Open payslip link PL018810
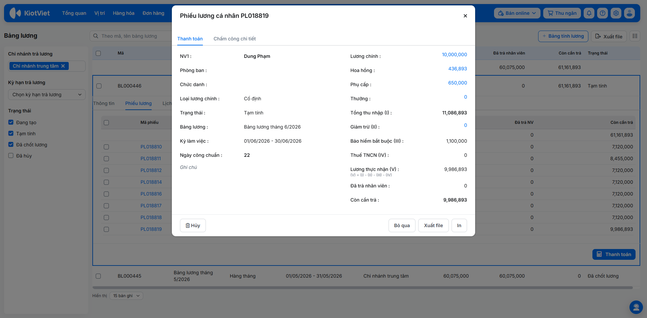Viewport: 647px width, 318px height. (151, 147)
